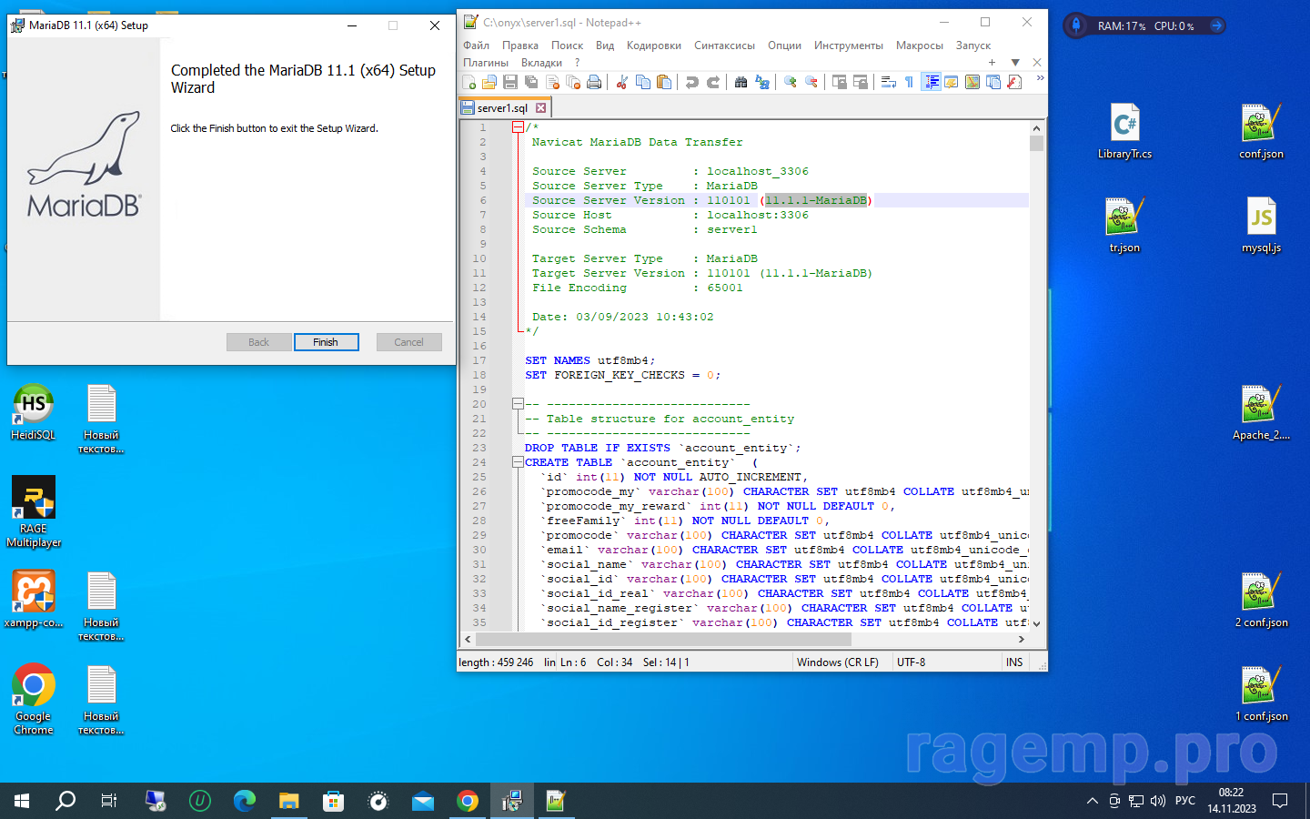Click the Undo arrow icon
The image size is (1310, 819).
point(692,82)
